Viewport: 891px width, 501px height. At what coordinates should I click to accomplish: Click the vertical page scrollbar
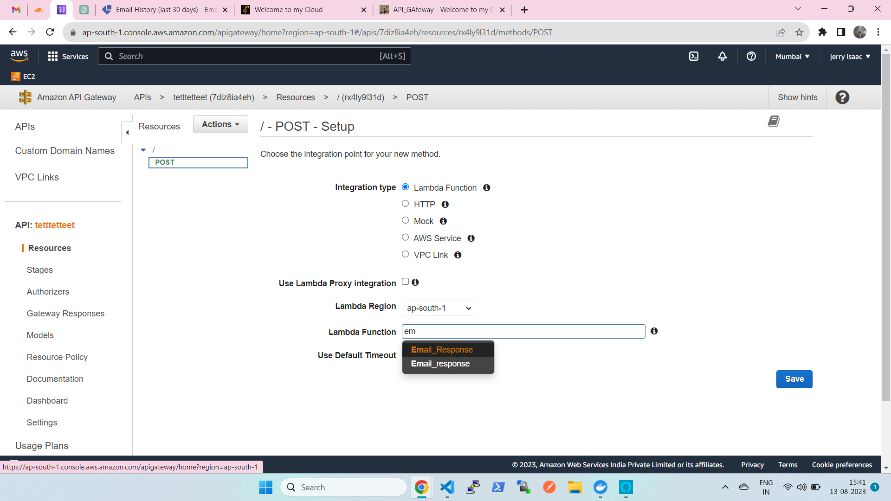point(885,227)
